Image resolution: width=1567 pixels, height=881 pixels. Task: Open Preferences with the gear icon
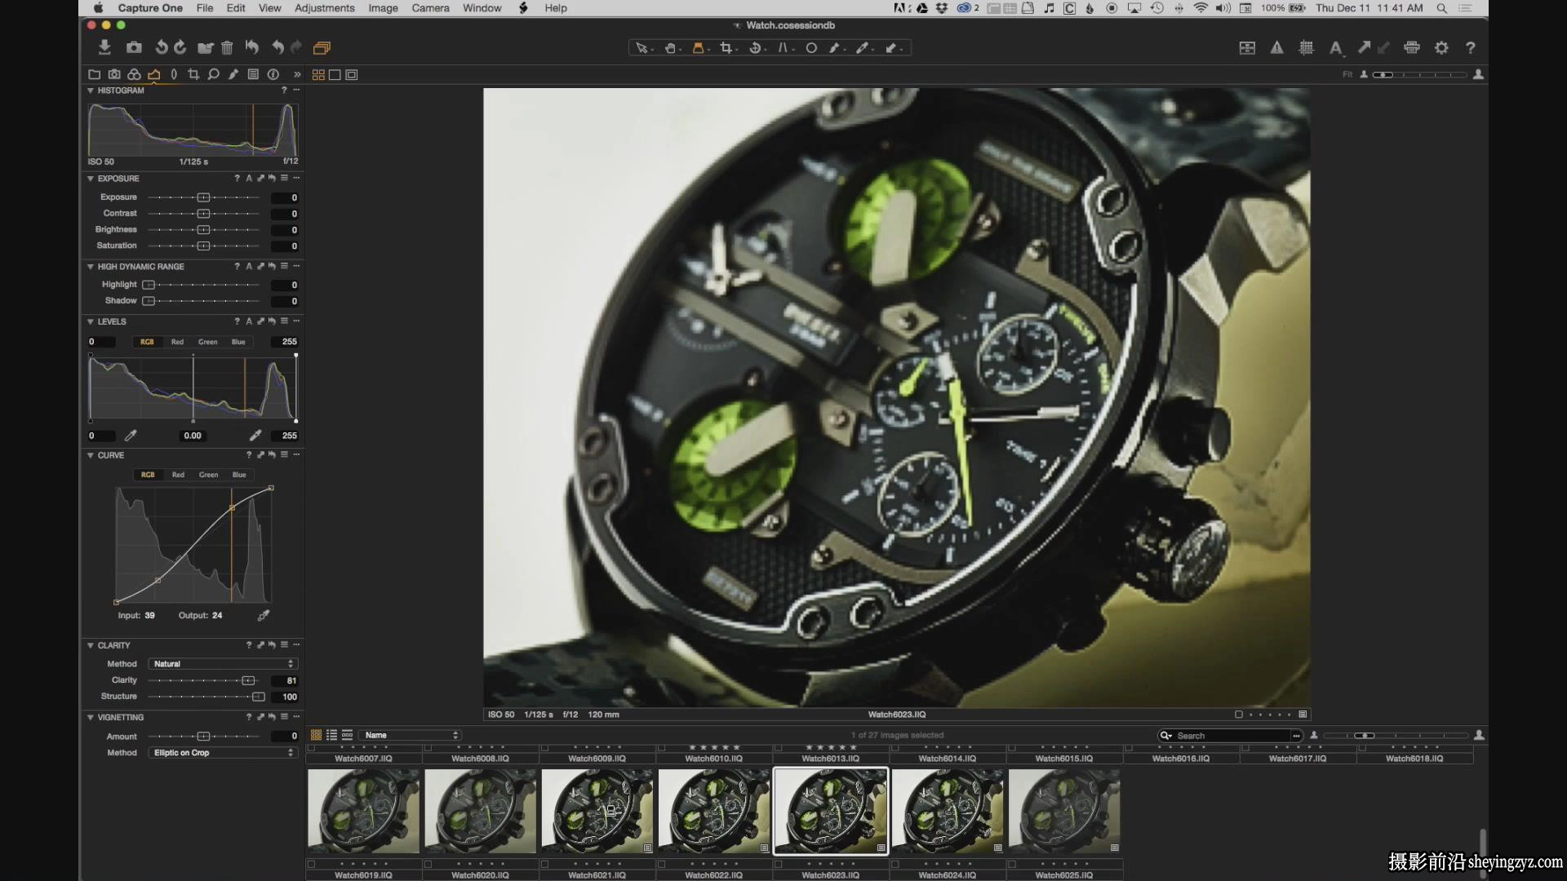(x=1441, y=48)
